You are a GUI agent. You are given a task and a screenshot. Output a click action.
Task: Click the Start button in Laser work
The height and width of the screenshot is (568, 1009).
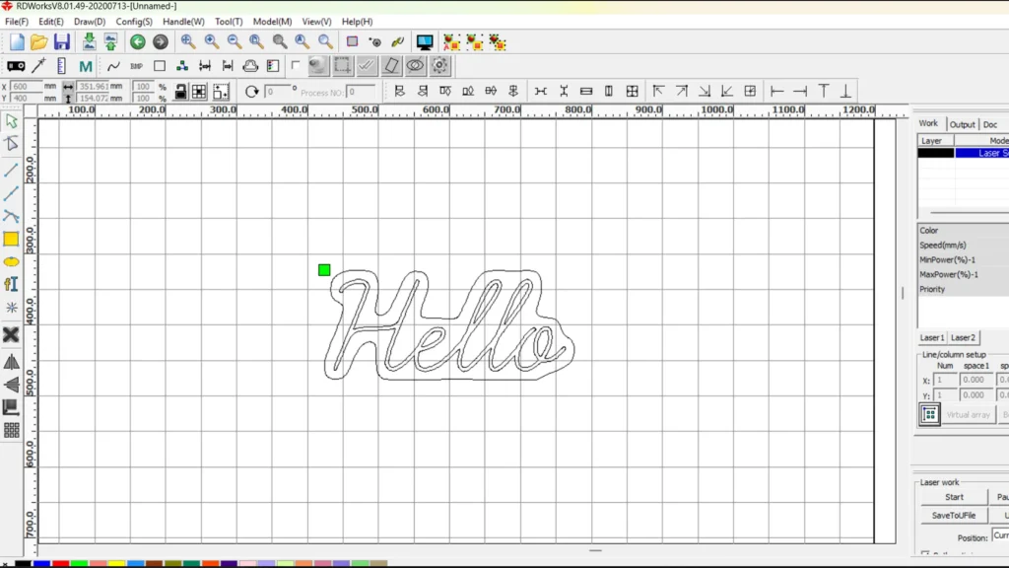[954, 497]
